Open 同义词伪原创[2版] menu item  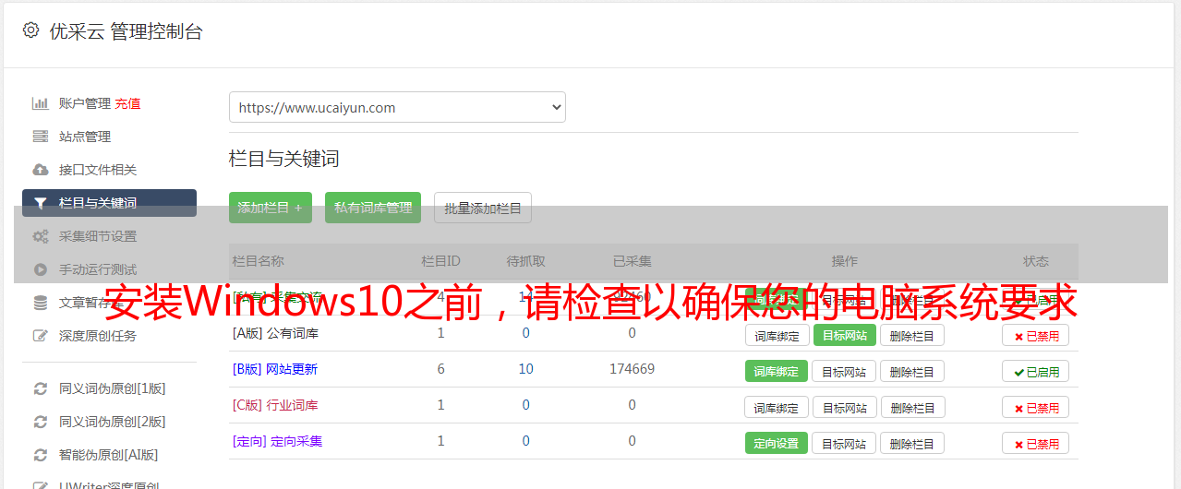(x=113, y=422)
